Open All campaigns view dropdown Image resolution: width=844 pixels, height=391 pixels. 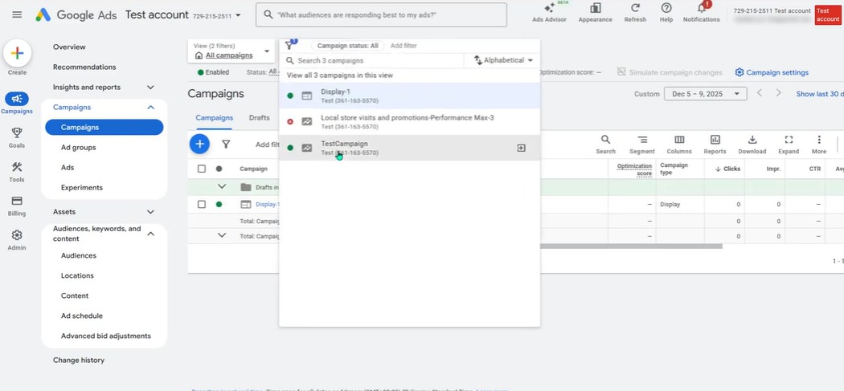point(231,51)
